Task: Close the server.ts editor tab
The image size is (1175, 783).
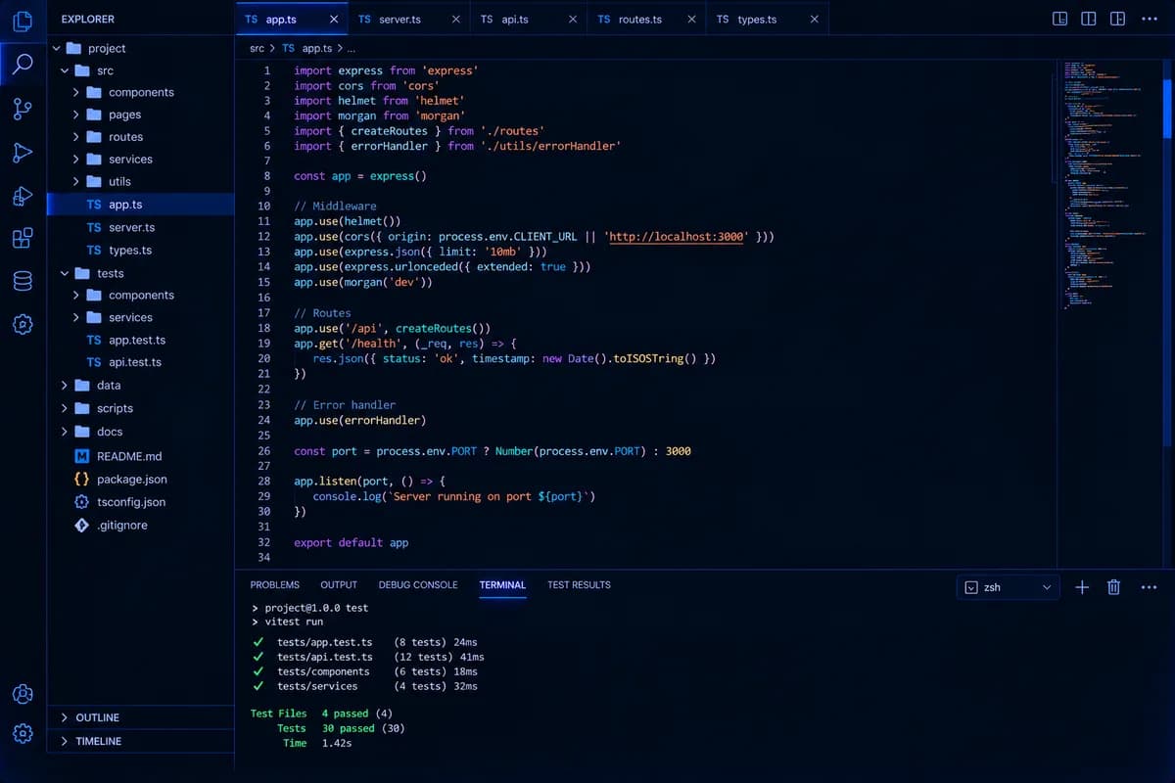Action: [x=455, y=20]
